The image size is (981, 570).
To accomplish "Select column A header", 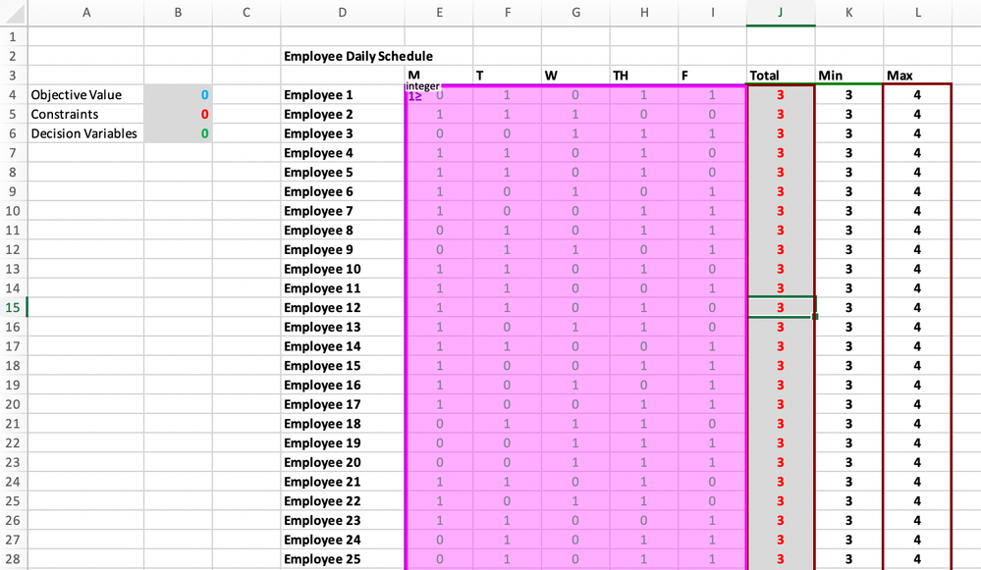I will point(86,13).
